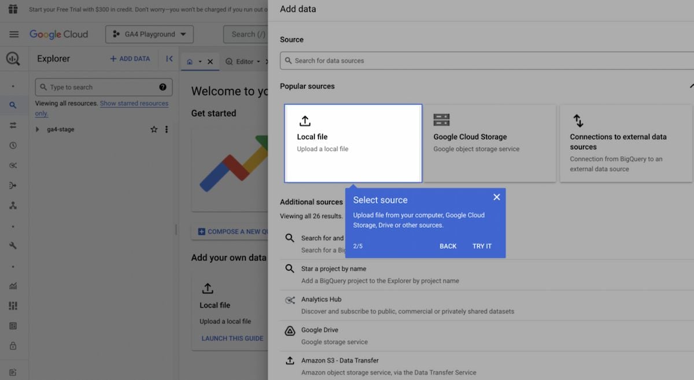This screenshot has width=694, height=380.
Task: Switch to the Editor tab
Action: [239, 61]
